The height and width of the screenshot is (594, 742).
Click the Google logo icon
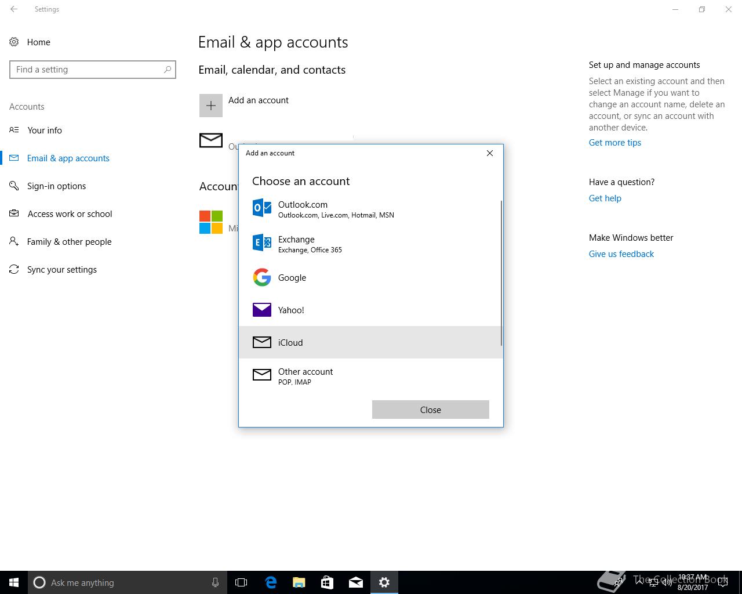coord(262,277)
